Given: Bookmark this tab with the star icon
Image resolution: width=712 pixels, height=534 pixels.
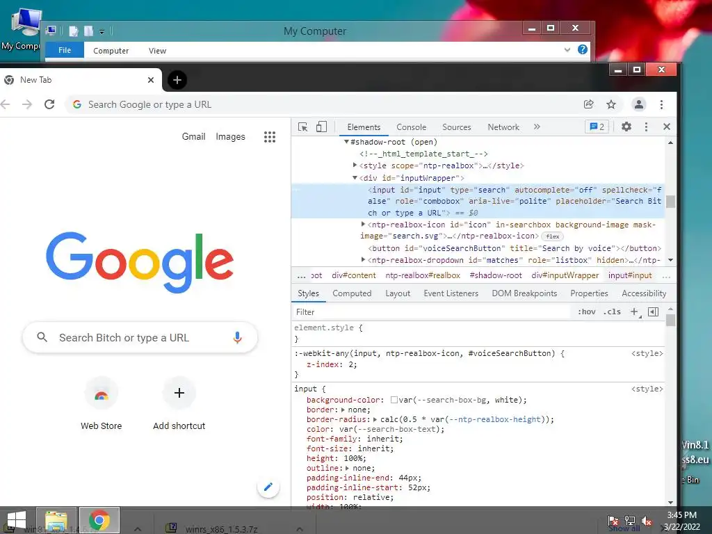Looking at the screenshot, I should [611, 104].
